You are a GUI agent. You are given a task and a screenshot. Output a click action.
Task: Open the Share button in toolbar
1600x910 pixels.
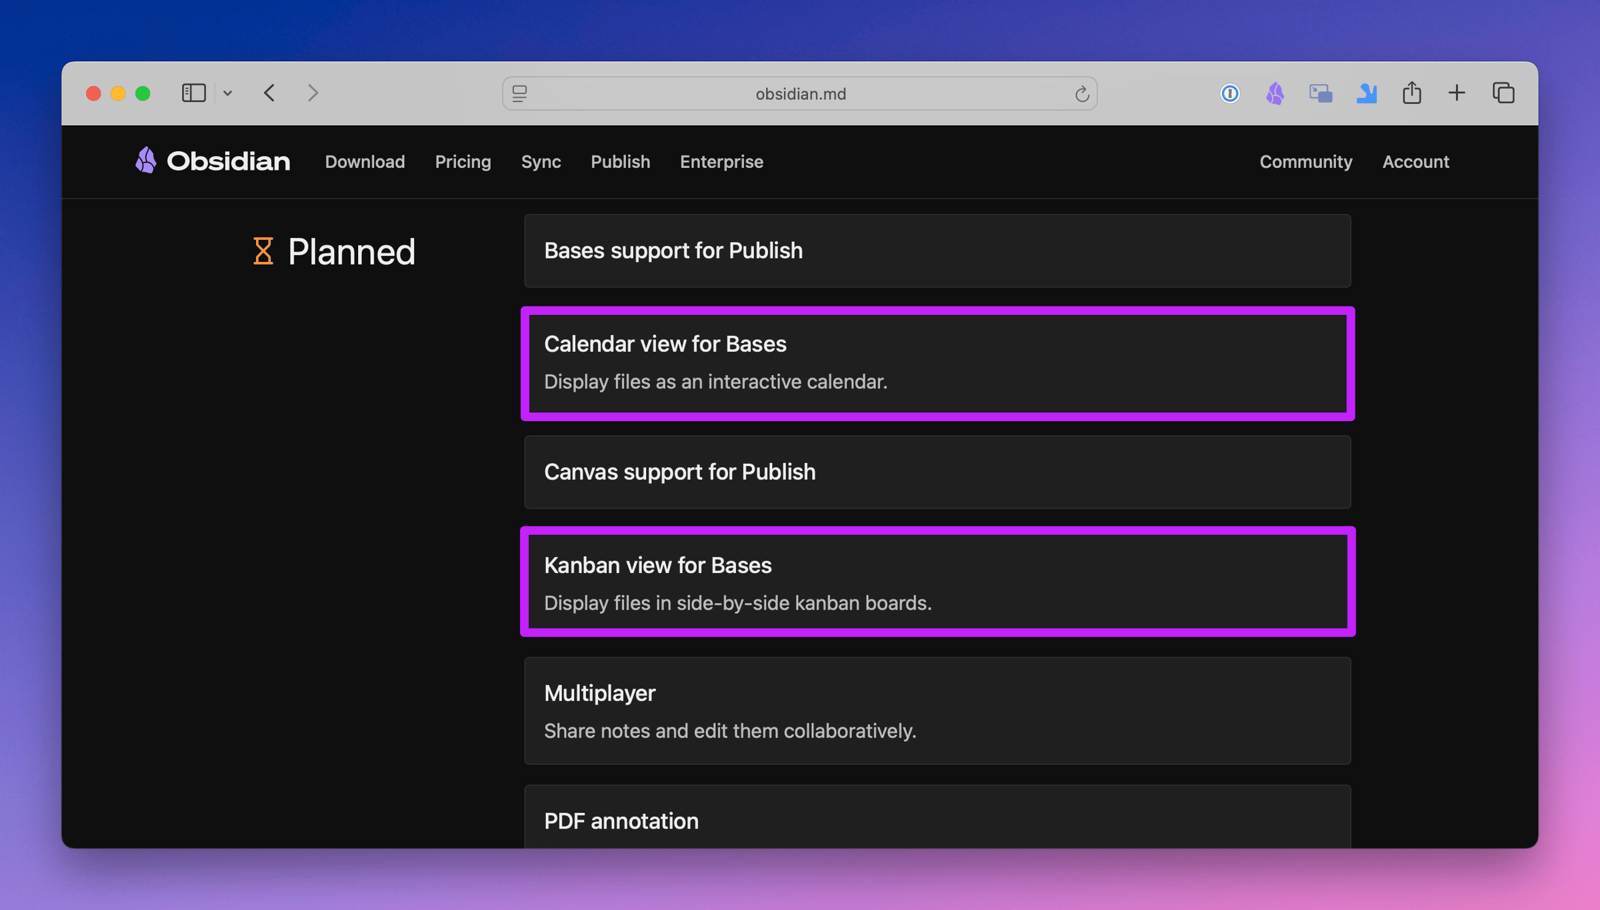tap(1411, 93)
